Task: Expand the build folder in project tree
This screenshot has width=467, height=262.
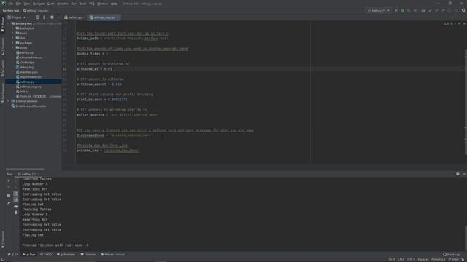Action: [13, 33]
